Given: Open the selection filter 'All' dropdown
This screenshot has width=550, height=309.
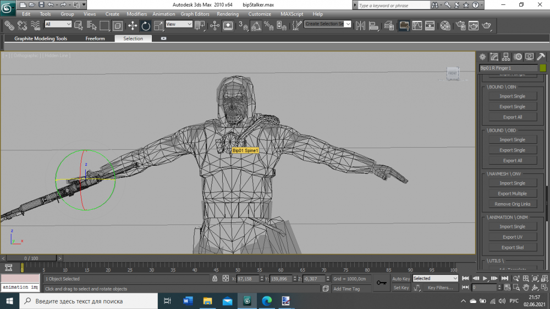Looking at the screenshot, I should (x=58, y=24).
